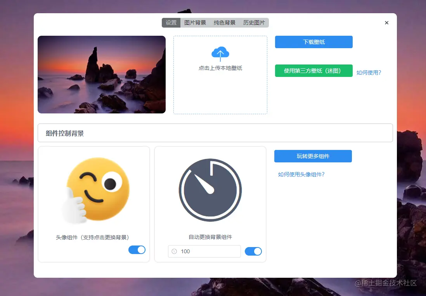Switch to the 图片背景 tab

click(x=196, y=23)
